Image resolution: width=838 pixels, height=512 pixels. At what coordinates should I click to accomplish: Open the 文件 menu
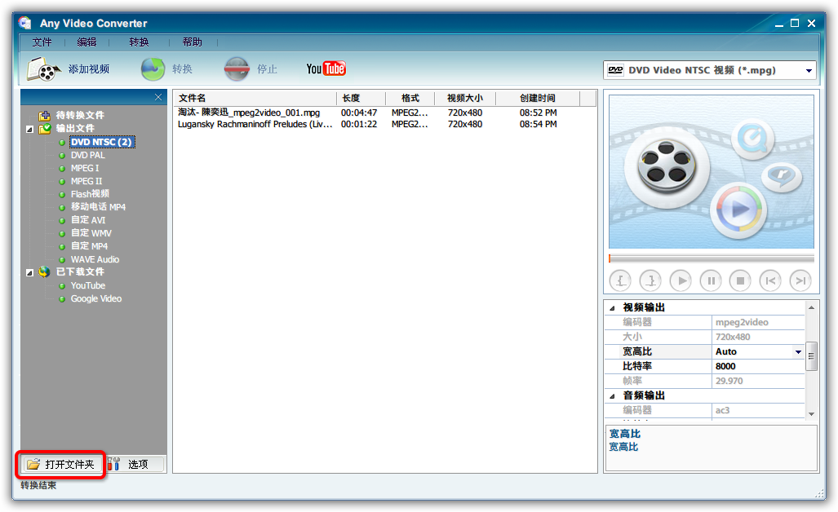42,42
